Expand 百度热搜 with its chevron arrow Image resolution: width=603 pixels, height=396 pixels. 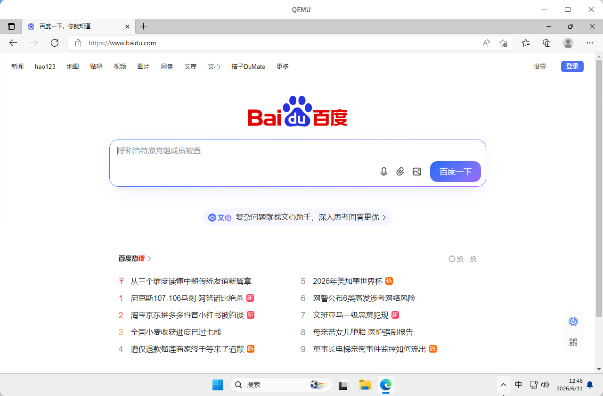pos(149,259)
